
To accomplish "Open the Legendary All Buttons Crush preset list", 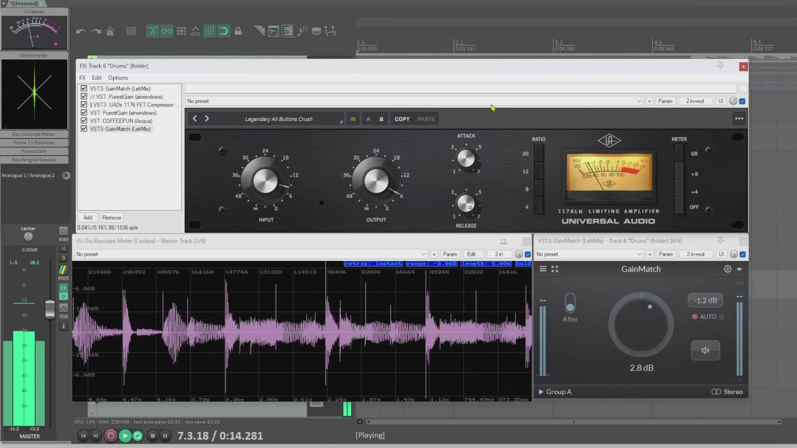I will coord(279,119).
